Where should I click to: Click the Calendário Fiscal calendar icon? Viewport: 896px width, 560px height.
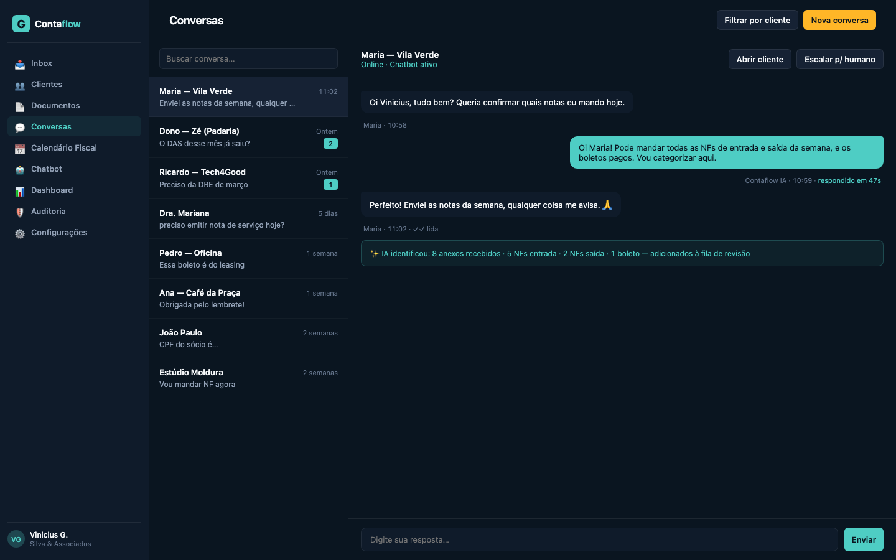20,149
